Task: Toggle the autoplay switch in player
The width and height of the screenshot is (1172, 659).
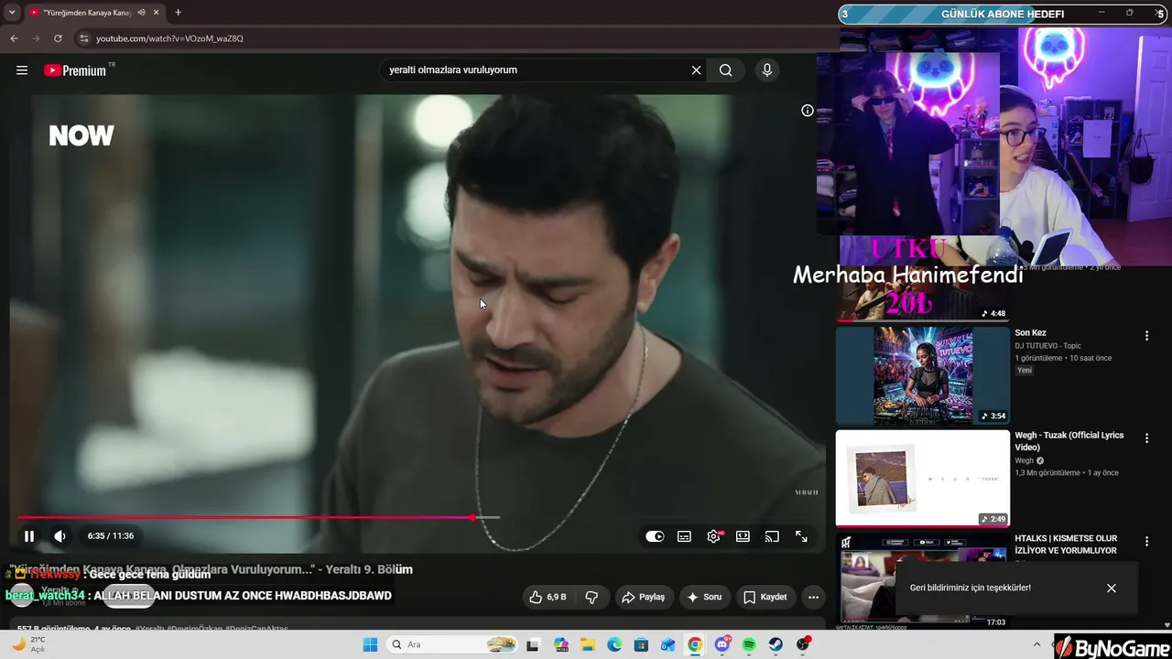Action: pyautogui.click(x=655, y=536)
